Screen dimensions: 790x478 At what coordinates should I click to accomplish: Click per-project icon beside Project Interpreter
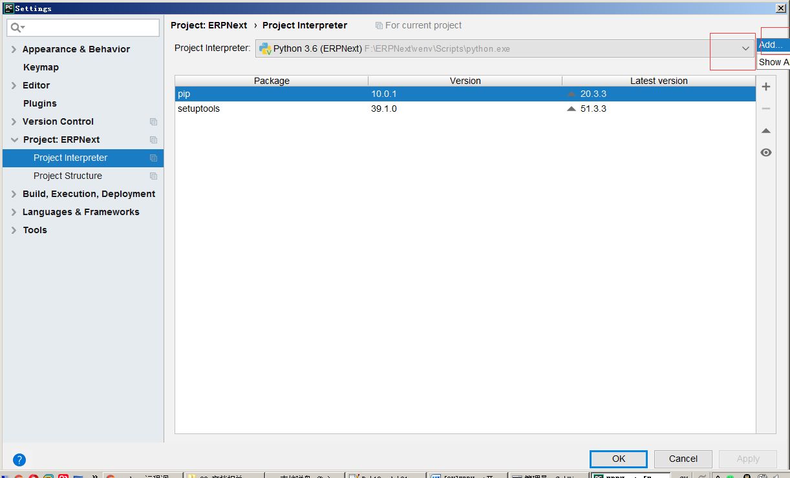tap(153, 158)
